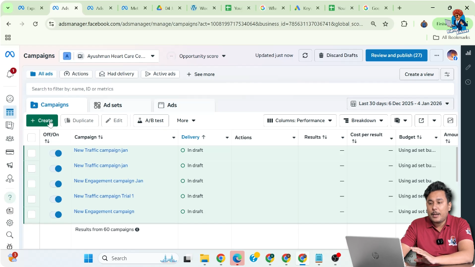Image resolution: width=475 pixels, height=267 pixels.
Task: Select Campaigns table icon in sidebar
Action: click(10, 112)
